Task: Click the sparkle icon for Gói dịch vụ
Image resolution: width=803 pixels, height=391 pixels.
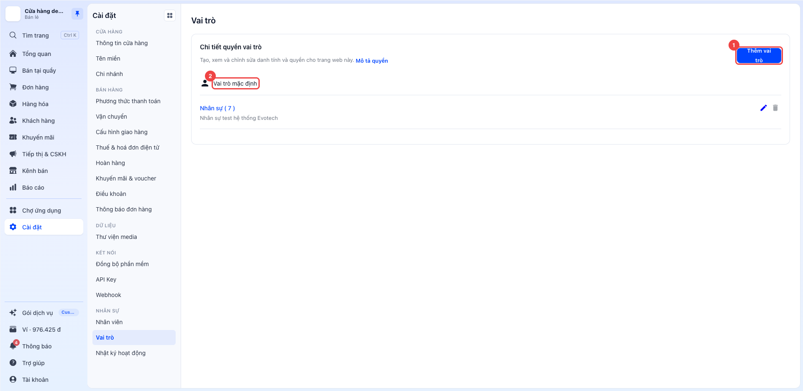Action: (x=13, y=312)
